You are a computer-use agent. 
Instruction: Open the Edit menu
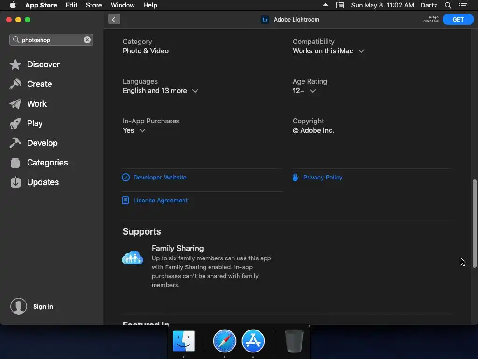[x=71, y=5]
